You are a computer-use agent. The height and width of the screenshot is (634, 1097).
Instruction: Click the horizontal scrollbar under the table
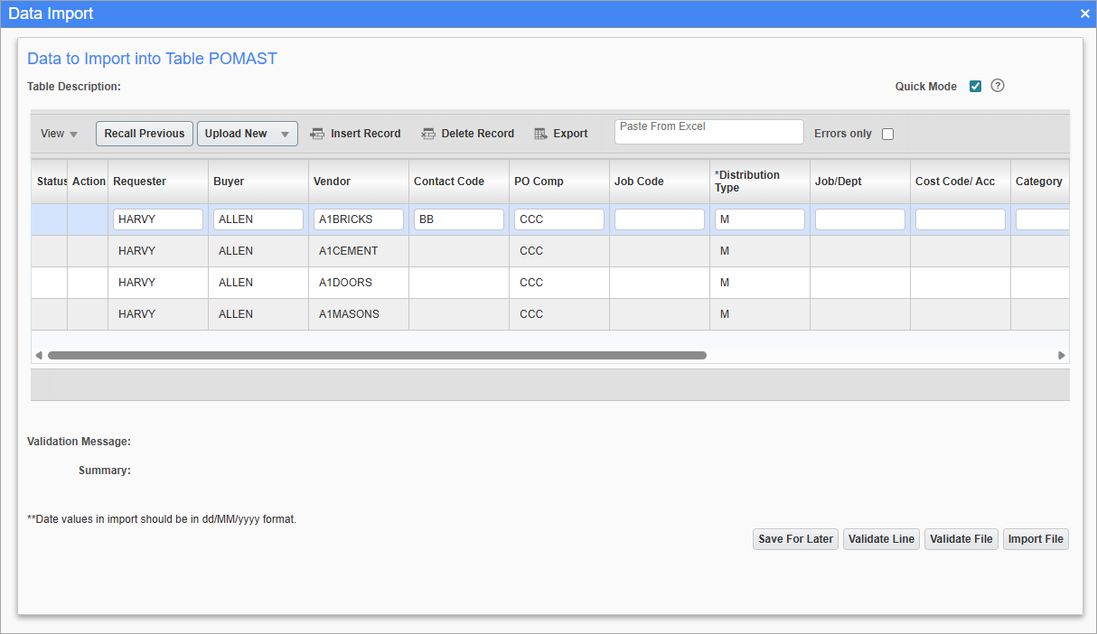(x=380, y=355)
